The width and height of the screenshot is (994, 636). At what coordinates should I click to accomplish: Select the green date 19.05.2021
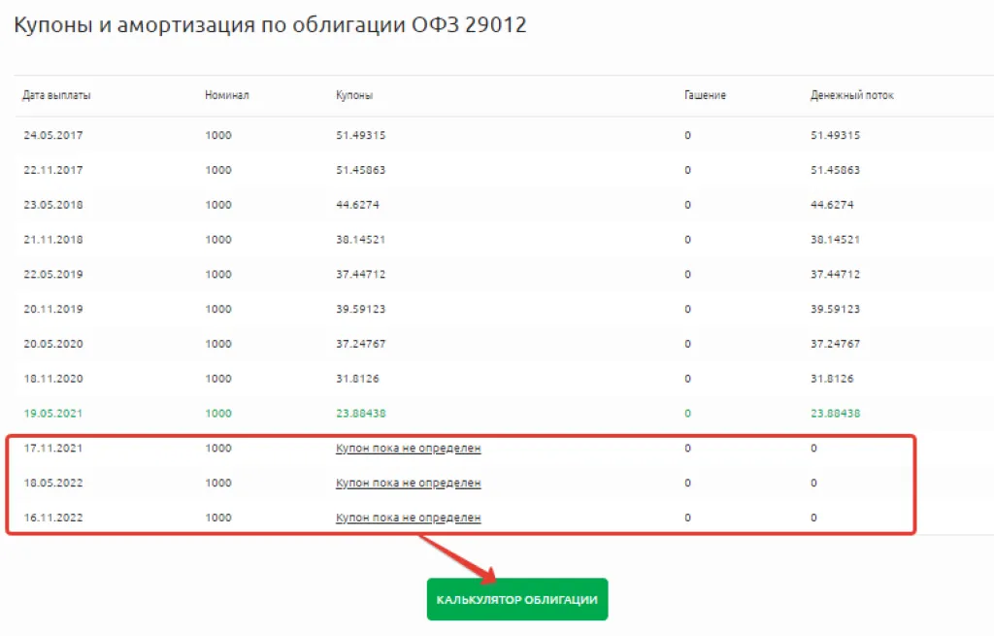coord(53,413)
